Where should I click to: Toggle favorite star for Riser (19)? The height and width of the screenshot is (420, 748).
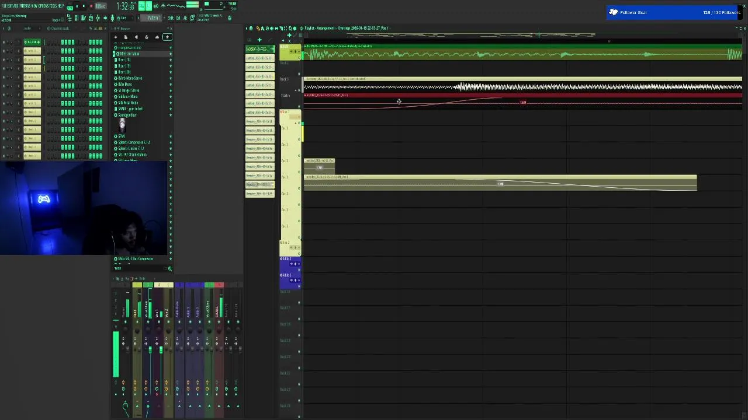pos(171,66)
